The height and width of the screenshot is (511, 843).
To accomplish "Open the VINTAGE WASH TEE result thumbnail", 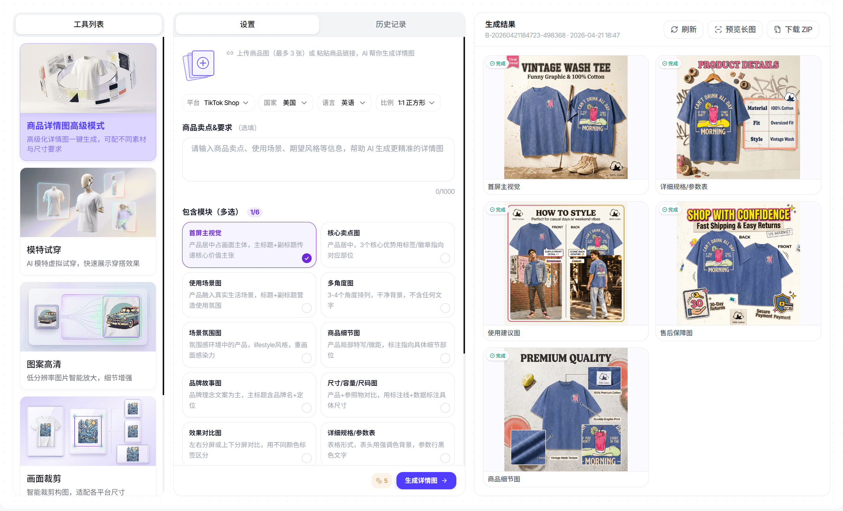I will tap(566, 117).
